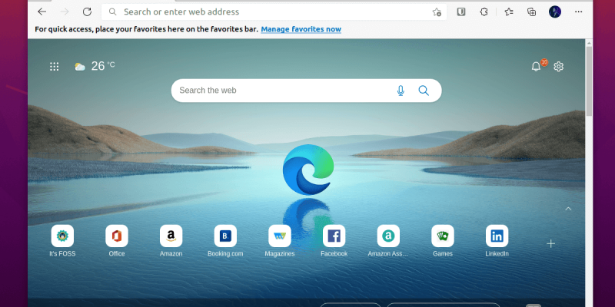Collapse quick links with the chevron

[568, 209]
